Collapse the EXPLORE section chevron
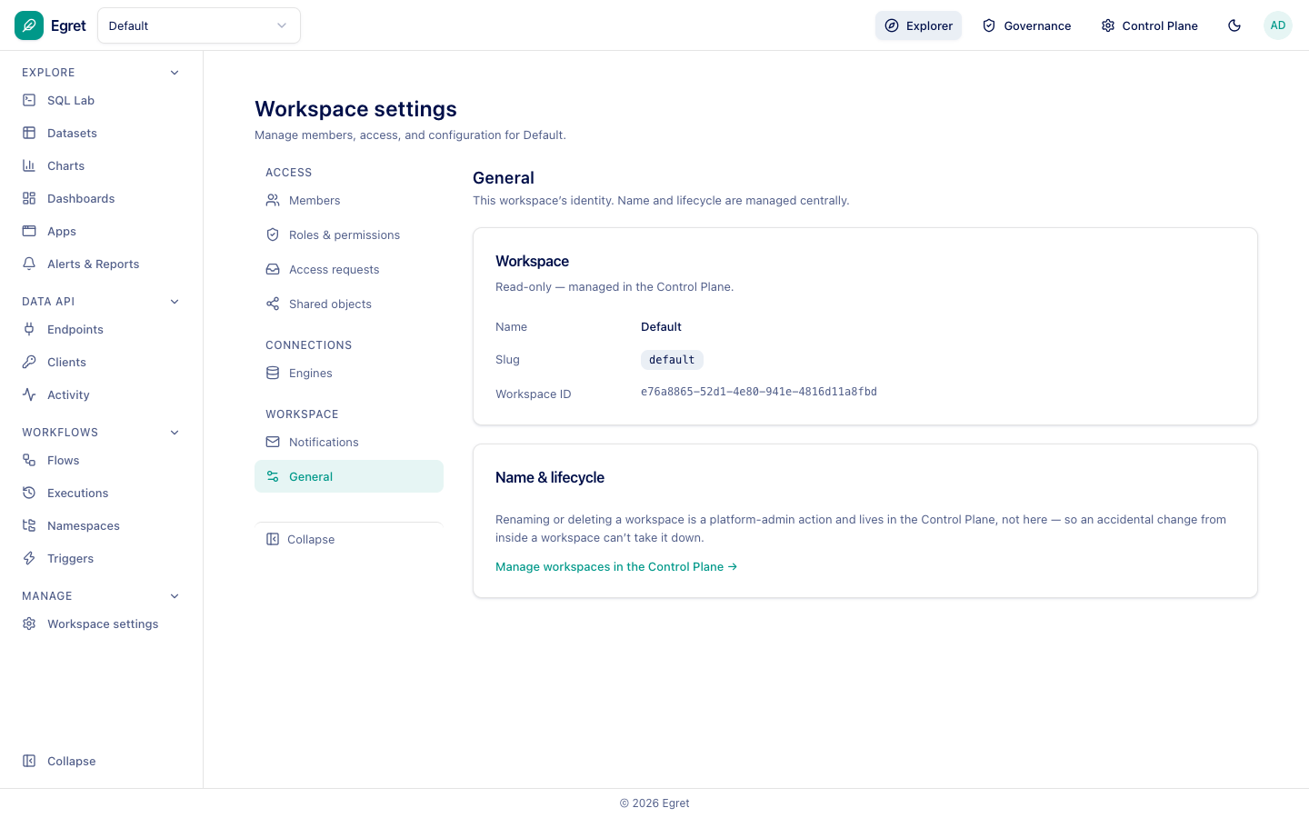The height and width of the screenshot is (818, 1309). coord(175,73)
